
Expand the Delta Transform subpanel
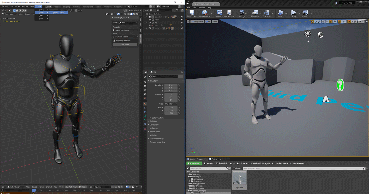coord(157,118)
